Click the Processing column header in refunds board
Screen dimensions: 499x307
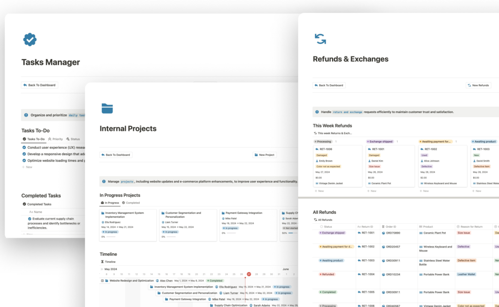[x=323, y=141]
